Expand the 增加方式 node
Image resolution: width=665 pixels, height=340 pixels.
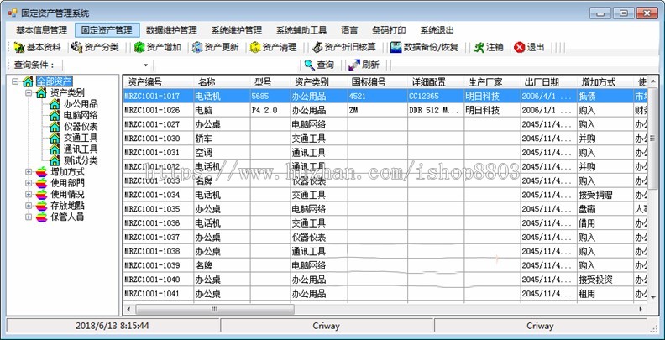coord(29,172)
